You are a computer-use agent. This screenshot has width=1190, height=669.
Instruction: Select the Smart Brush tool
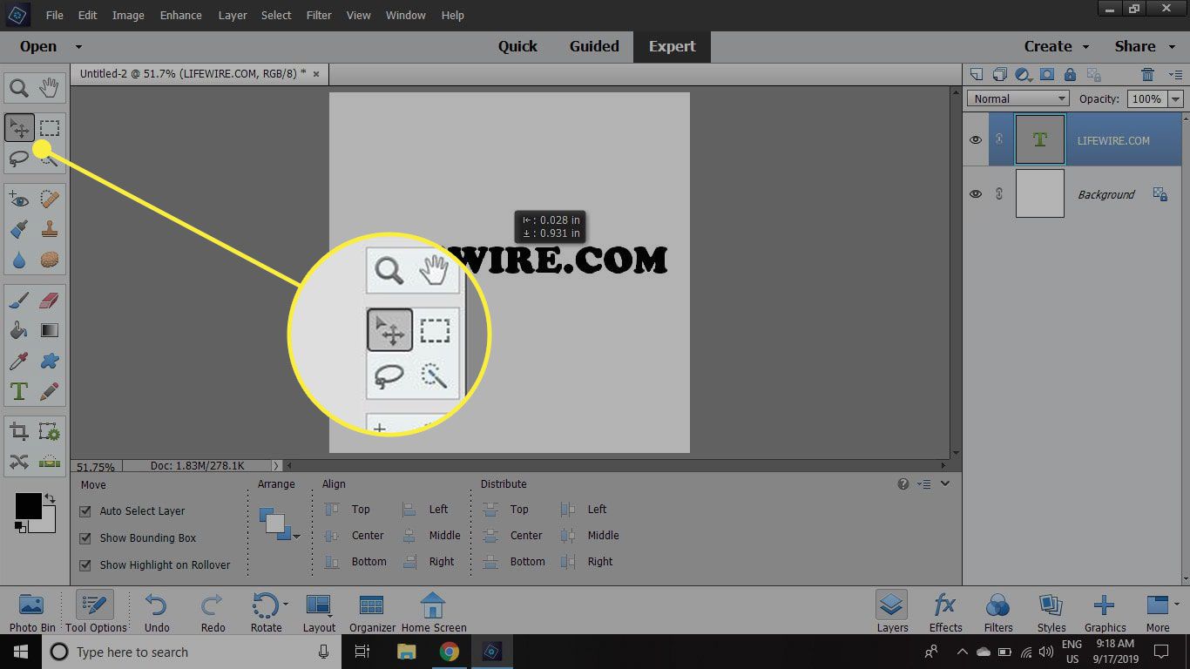(19, 230)
